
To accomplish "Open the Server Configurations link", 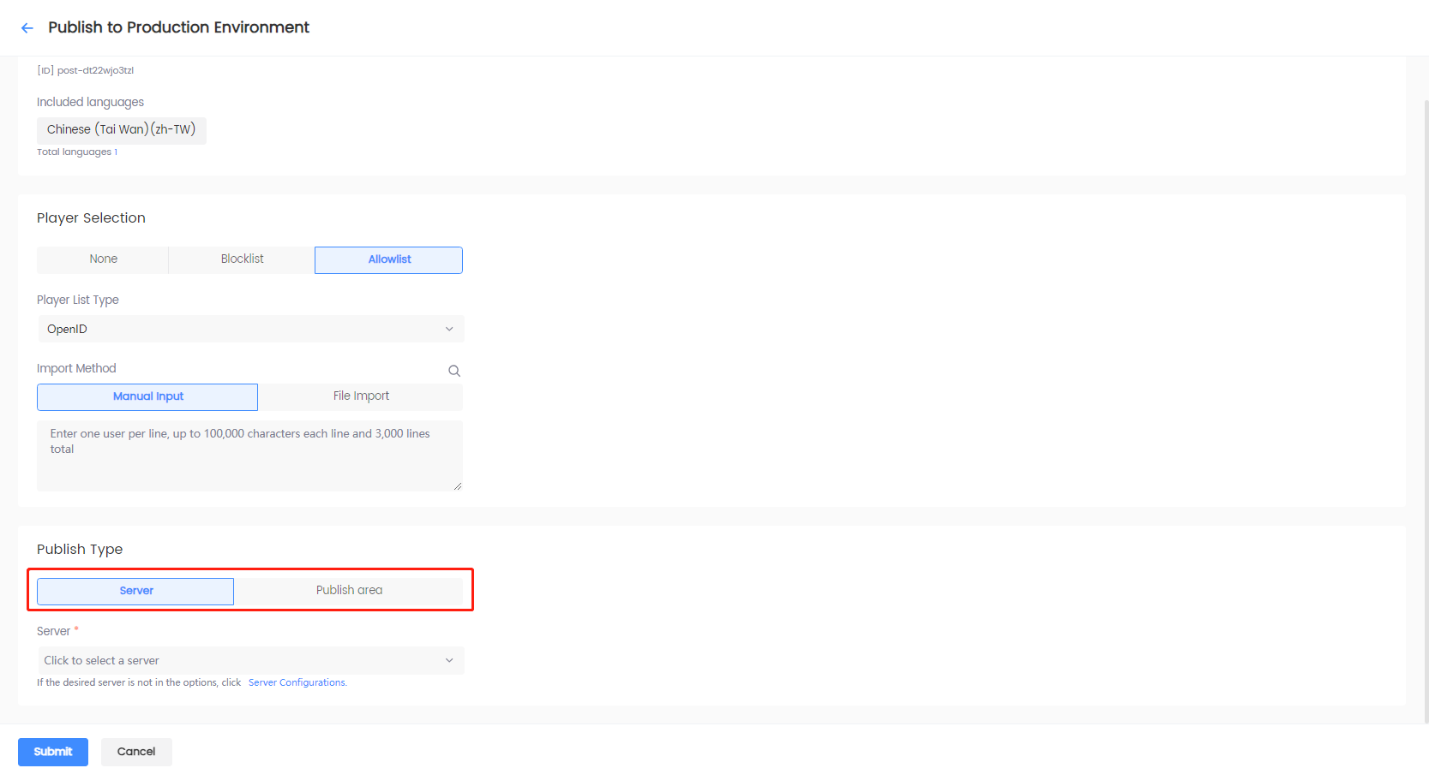I will point(297,682).
